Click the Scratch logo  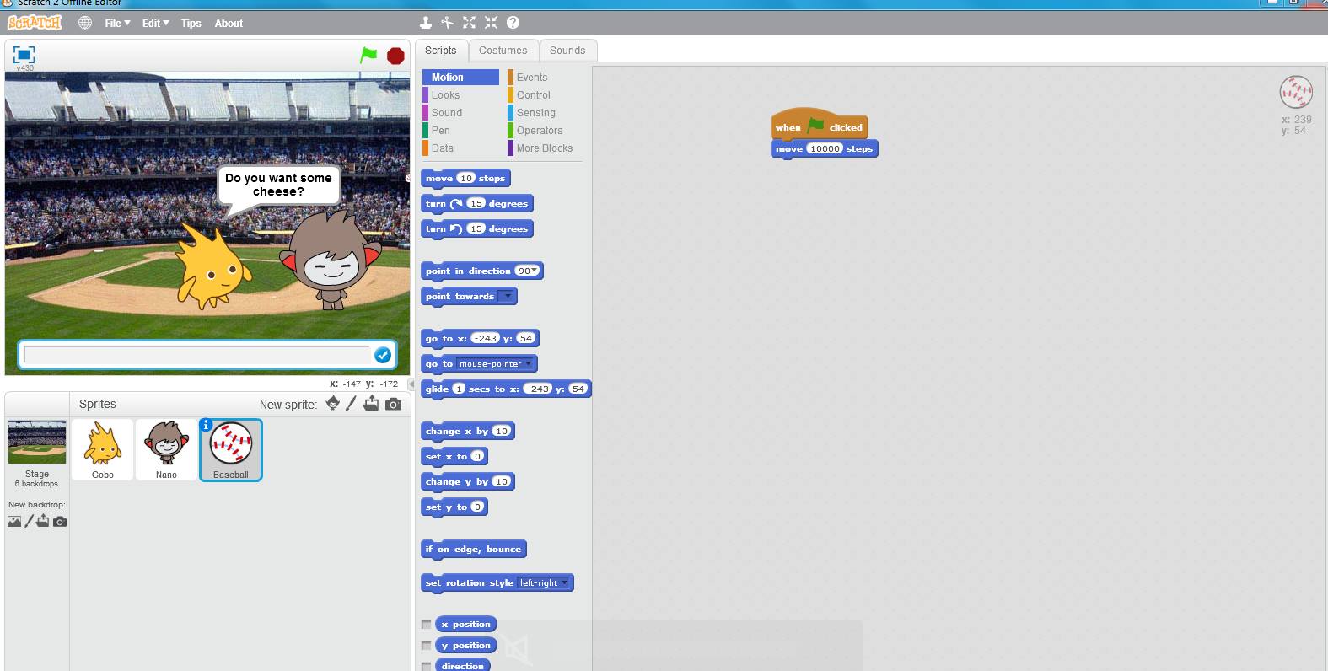click(x=35, y=23)
